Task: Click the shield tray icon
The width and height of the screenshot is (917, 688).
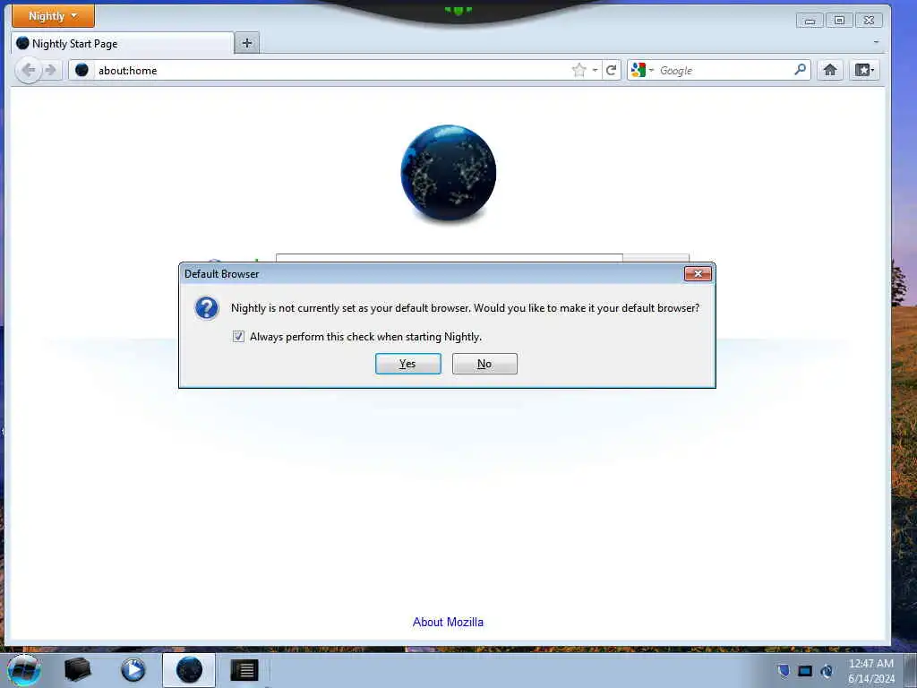Action: [x=784, y=670]
